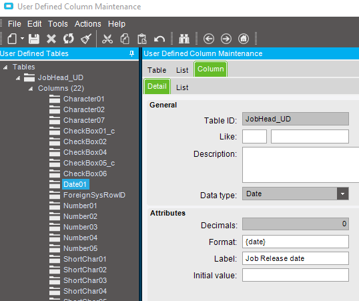Click the Format field containing {date}
The height and width of the screenshot is (301, 359).
(x=296, y=242)
